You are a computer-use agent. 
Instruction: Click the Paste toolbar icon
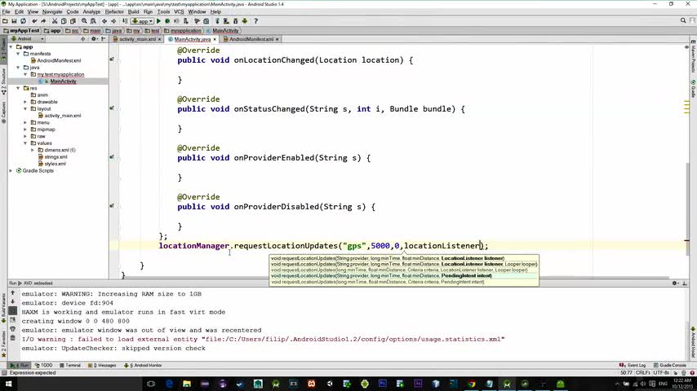(73, 21)
